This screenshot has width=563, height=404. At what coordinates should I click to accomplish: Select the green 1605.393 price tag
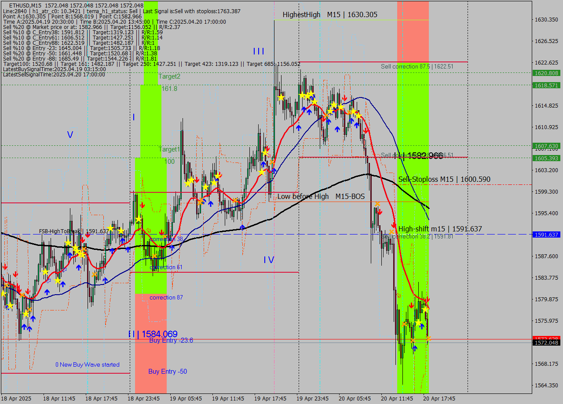tap(546, 158)
